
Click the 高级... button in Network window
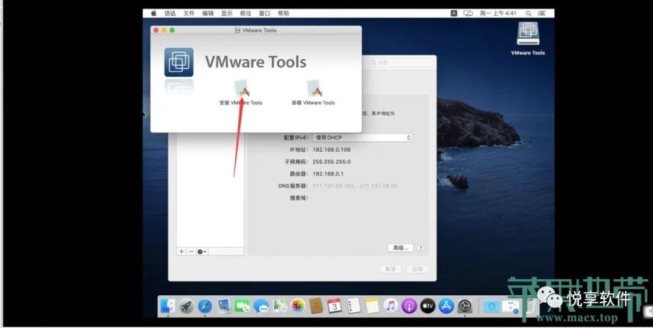[400, 248]
